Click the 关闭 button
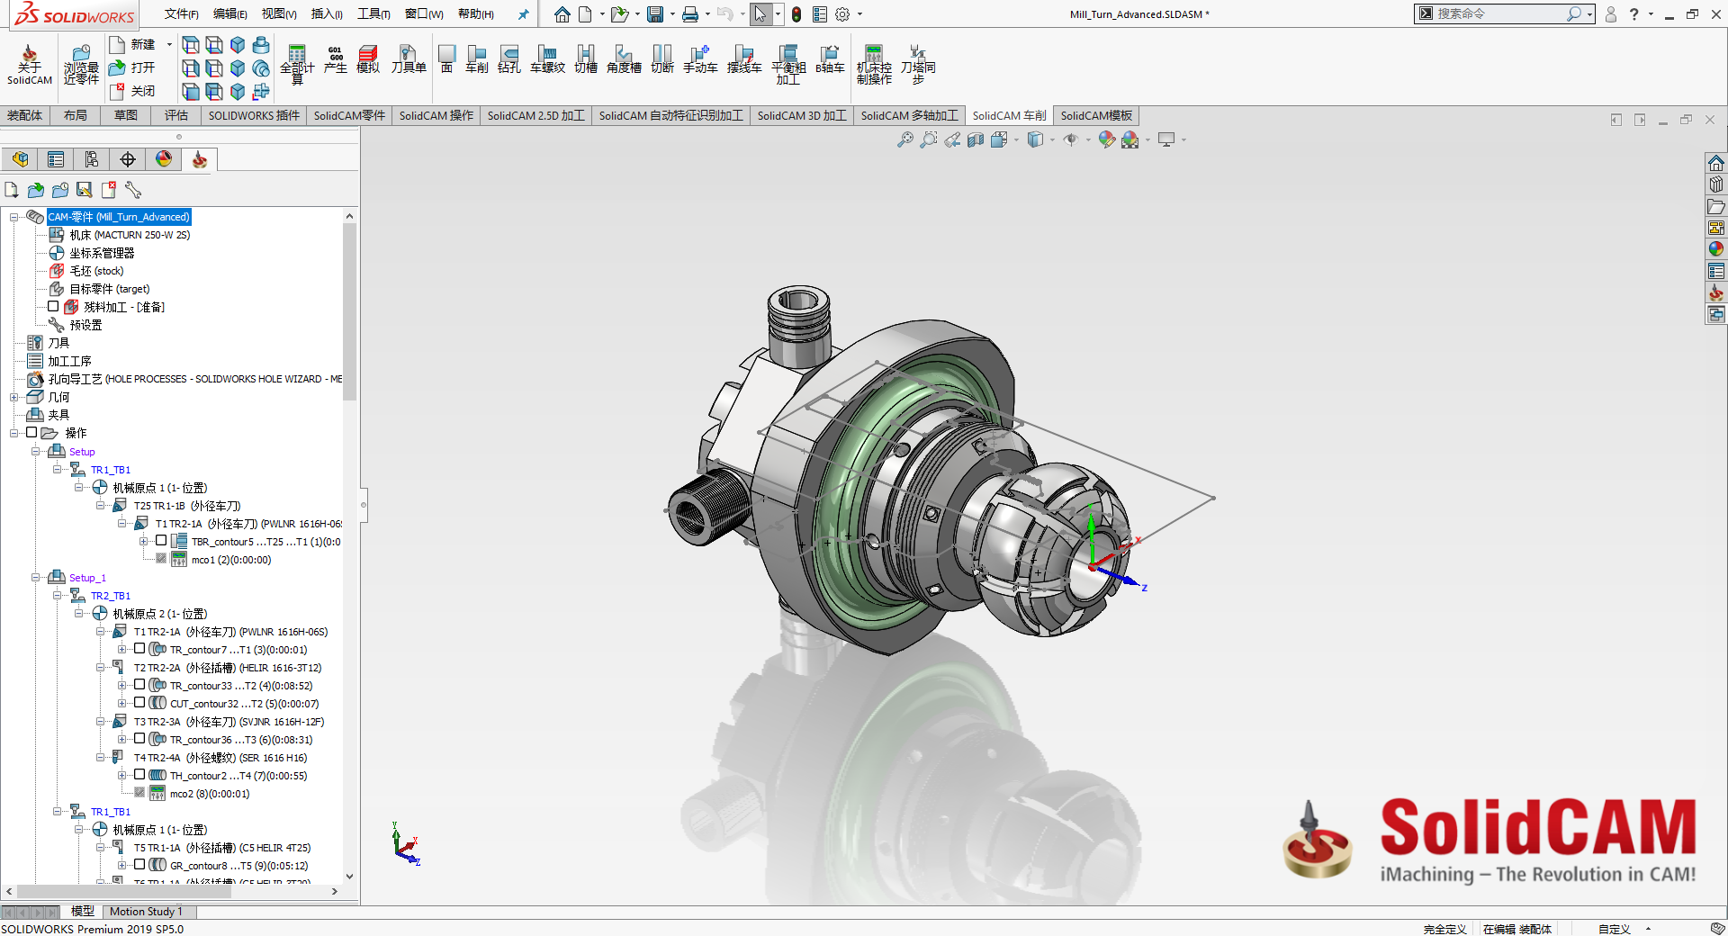This screenshot has width=1728, height=936. point(131,91)
